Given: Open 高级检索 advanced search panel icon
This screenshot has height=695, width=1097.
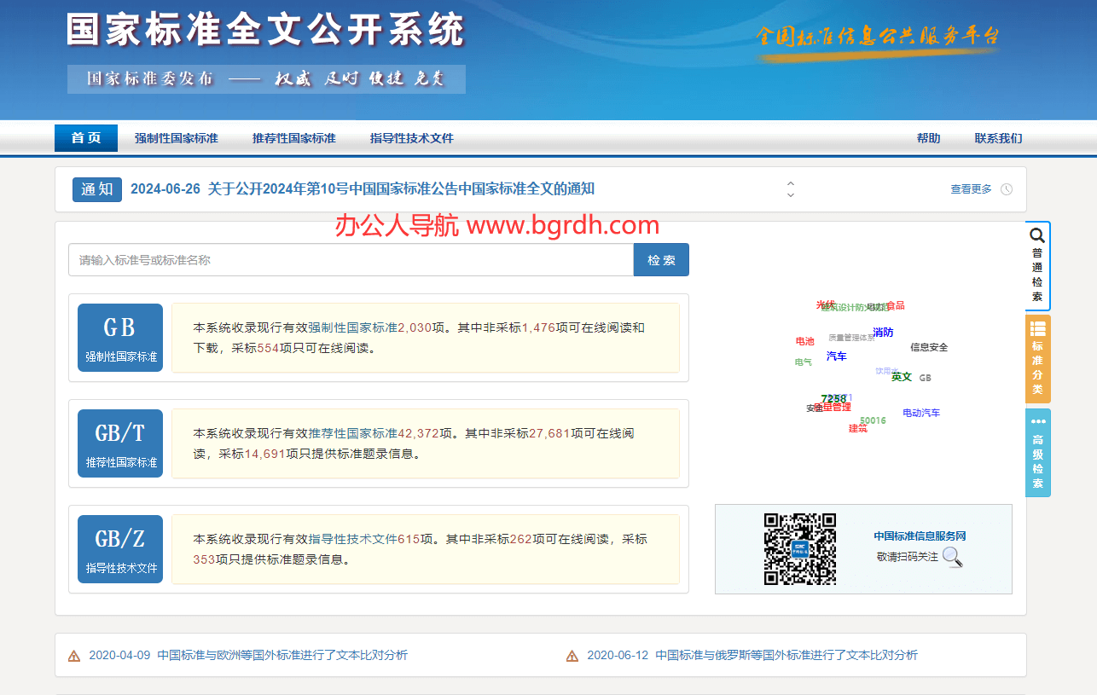Looking at the screenshot, I should 1037,452.
